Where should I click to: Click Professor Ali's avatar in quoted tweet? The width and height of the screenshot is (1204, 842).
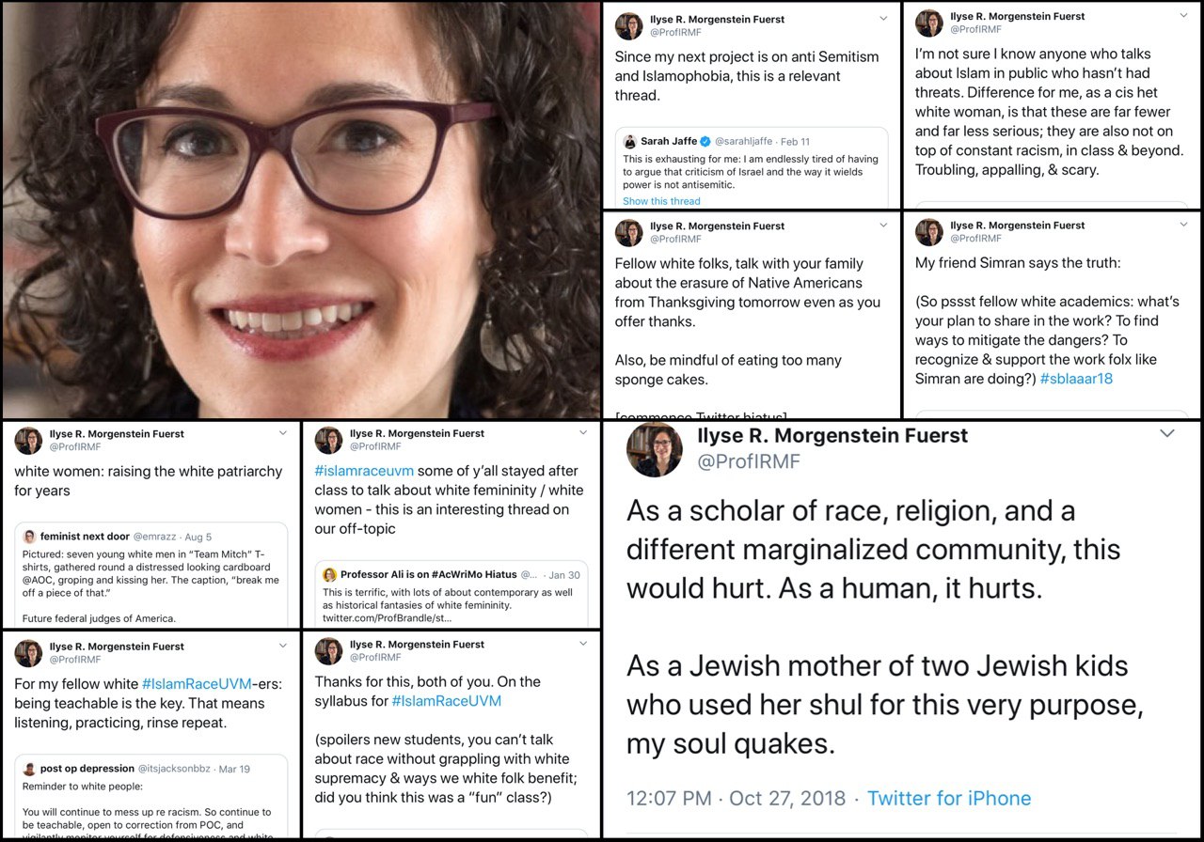point(330,574)
